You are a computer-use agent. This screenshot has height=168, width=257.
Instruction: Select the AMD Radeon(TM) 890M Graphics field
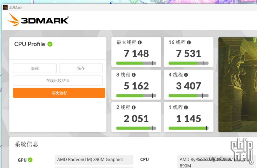coord(94,160)
